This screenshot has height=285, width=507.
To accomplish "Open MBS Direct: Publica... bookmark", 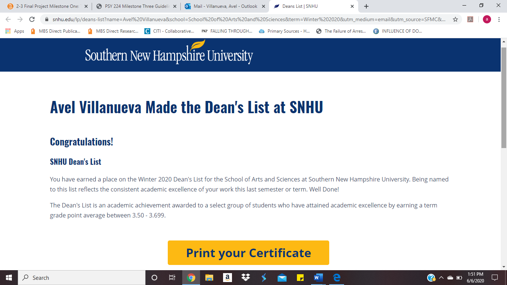I will [x=55, y=31].
